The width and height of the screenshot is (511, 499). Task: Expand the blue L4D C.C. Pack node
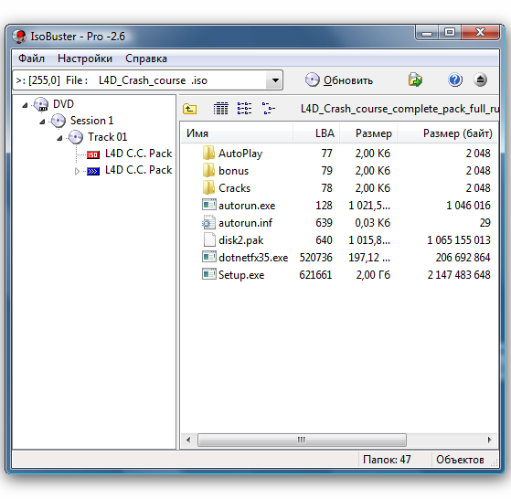tap(77, 171)
